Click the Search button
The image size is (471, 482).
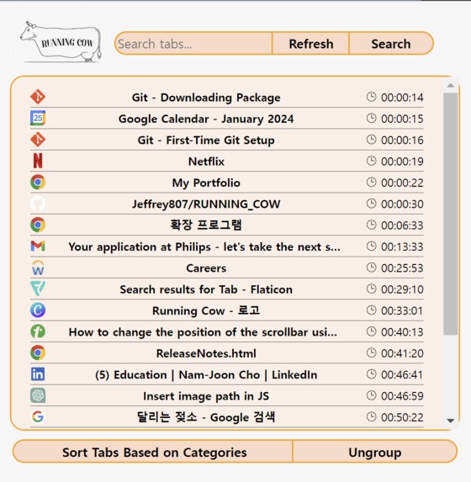pyautogui.click(x=391, y=44)
